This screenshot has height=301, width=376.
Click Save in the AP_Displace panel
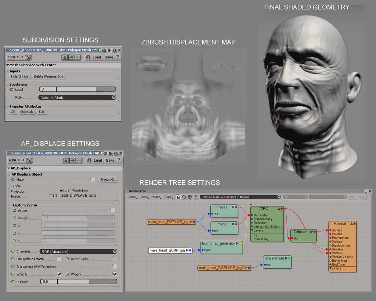tap(110, 160)
